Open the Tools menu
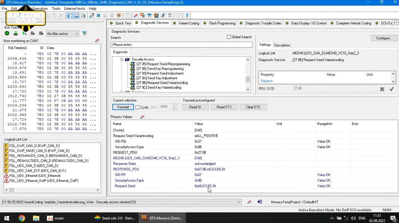The height and width of the screenshot is (223, 399). [x=56, y=8]
